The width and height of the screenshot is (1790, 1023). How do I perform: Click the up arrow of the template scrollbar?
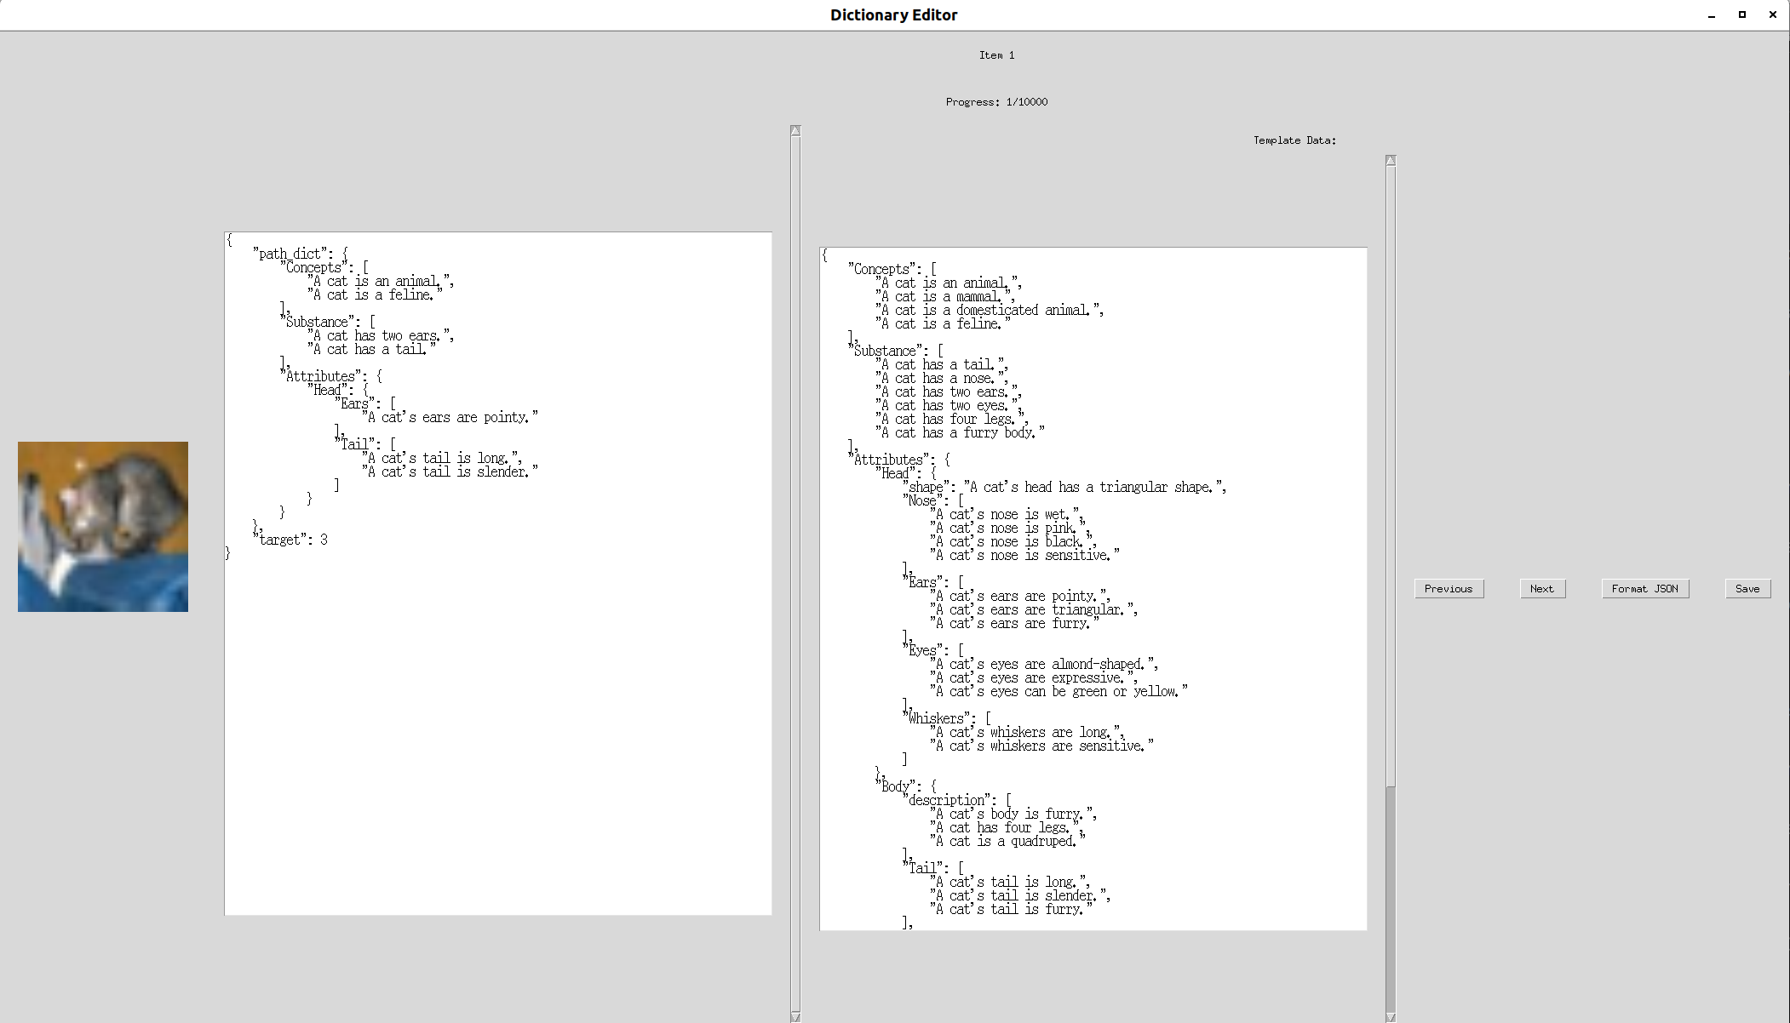(x=1391, y=161)
